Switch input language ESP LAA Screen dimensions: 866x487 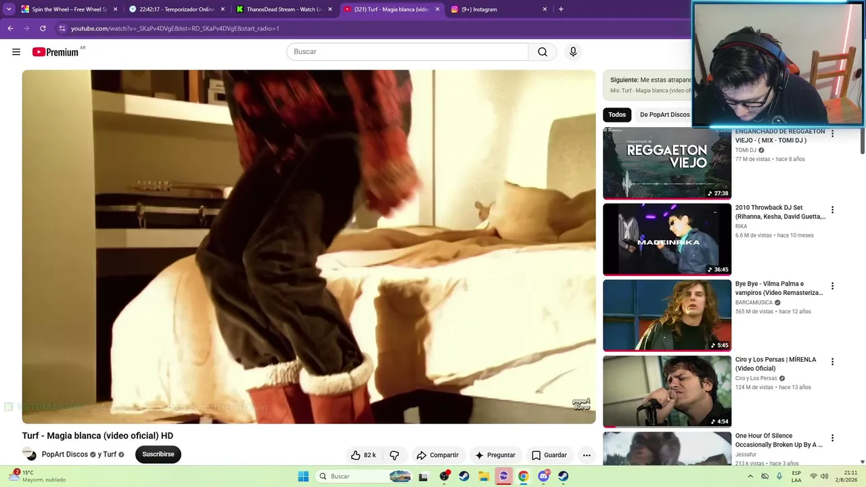[796, 476]
